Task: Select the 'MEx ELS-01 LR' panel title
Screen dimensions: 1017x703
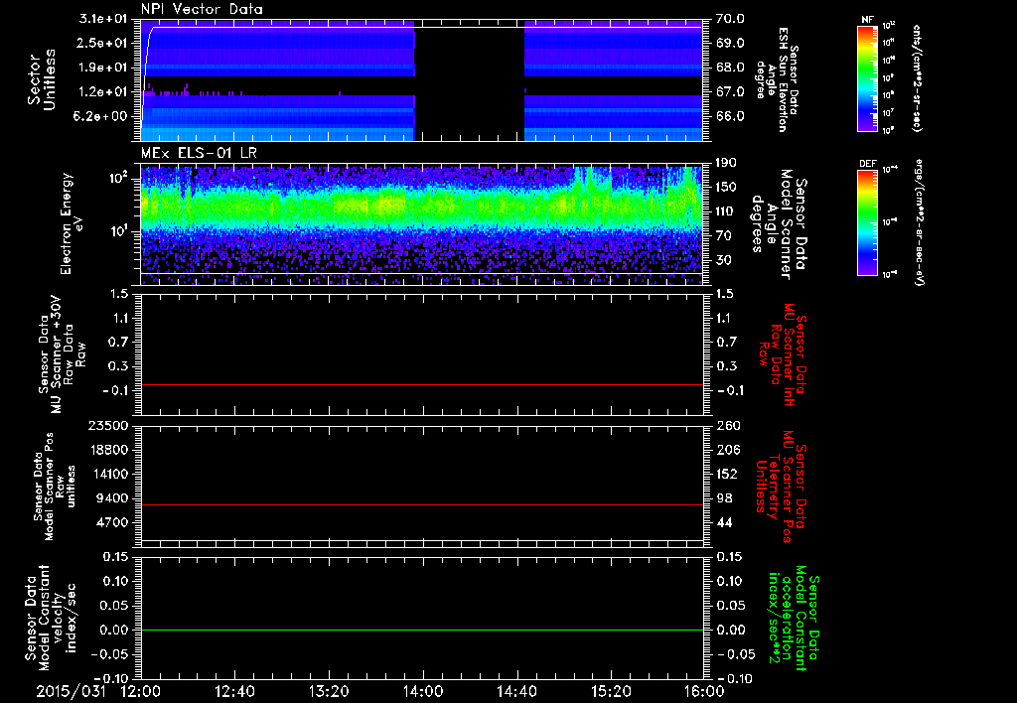Action: (x=199, y=153)
